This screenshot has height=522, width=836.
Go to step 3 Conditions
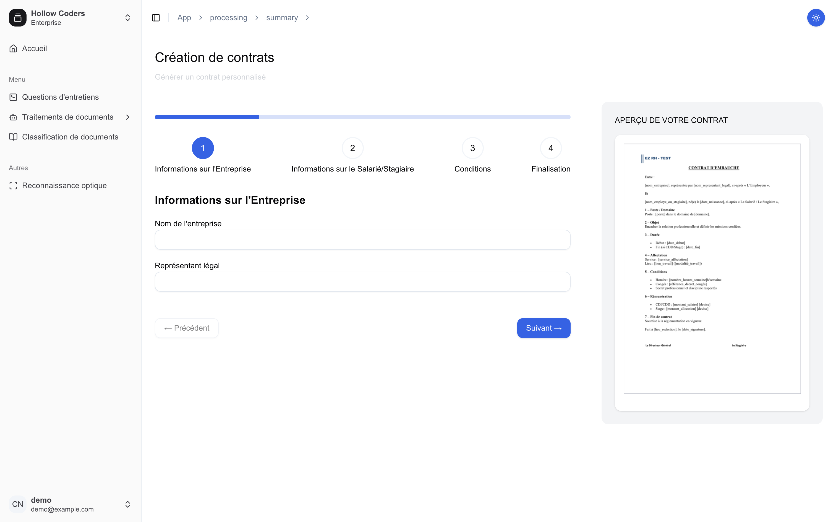pyautogui.click(x=472, y=148)
